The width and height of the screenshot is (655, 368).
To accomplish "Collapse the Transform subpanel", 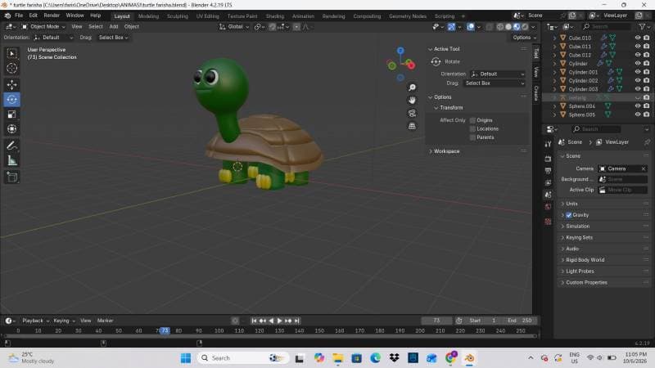I will [451, 108].
